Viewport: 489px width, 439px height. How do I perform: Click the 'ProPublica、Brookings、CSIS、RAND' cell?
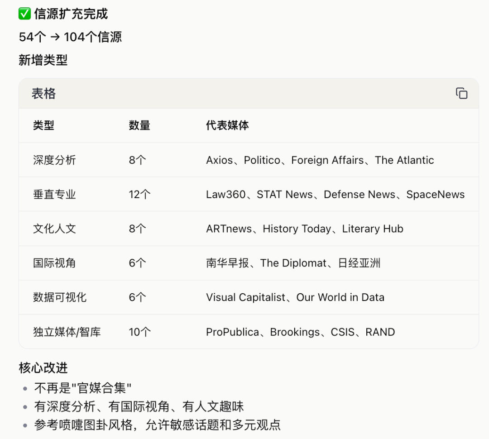[x=300, y=332]
